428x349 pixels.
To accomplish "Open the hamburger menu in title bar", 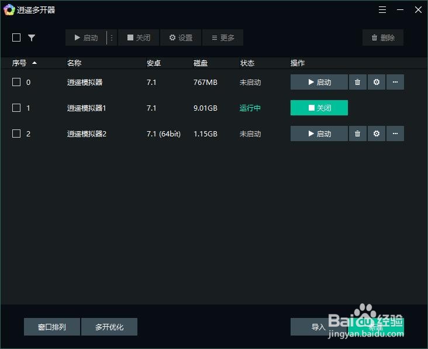I will (382, 10).
